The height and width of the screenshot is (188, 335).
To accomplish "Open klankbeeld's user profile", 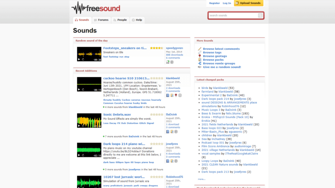I will (x=173, y=78).
